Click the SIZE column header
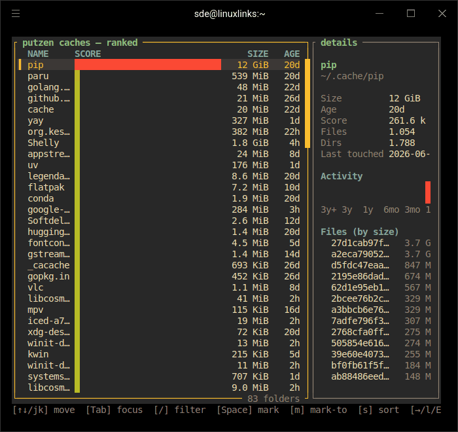This screenshot has width=458, height=432. tap(258, 54)
